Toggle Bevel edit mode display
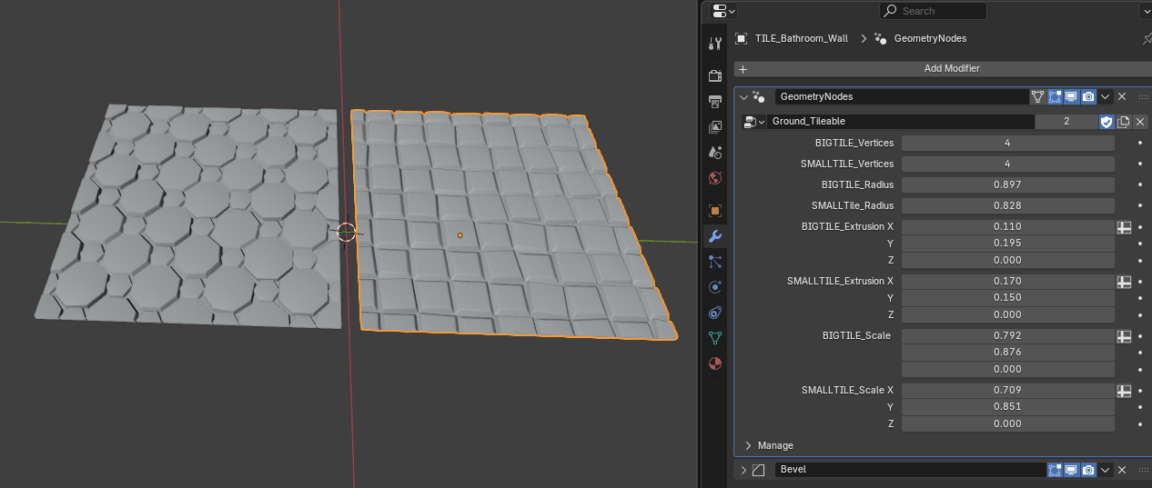This screenshot has width=1152, height=488. click(x=1056, y=470)
